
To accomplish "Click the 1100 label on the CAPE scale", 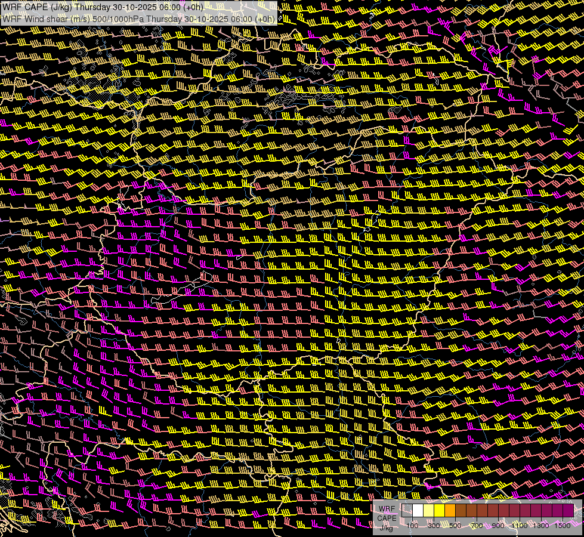I will click(520, 526).
